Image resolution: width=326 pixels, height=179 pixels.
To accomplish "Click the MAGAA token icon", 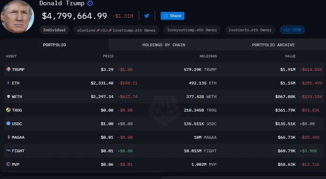I will tap(9, 137).
